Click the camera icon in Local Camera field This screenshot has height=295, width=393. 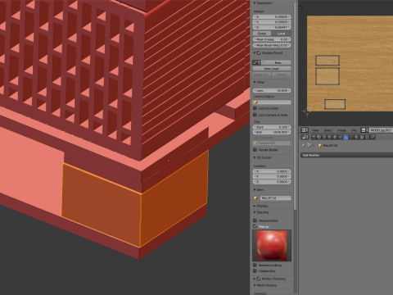click(255, 143)
